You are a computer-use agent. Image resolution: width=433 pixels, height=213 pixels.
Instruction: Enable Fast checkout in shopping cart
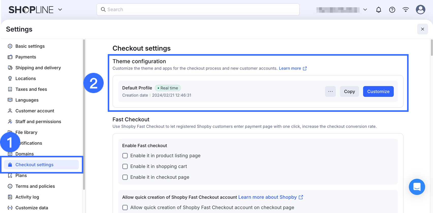click(x=125, y=166)
